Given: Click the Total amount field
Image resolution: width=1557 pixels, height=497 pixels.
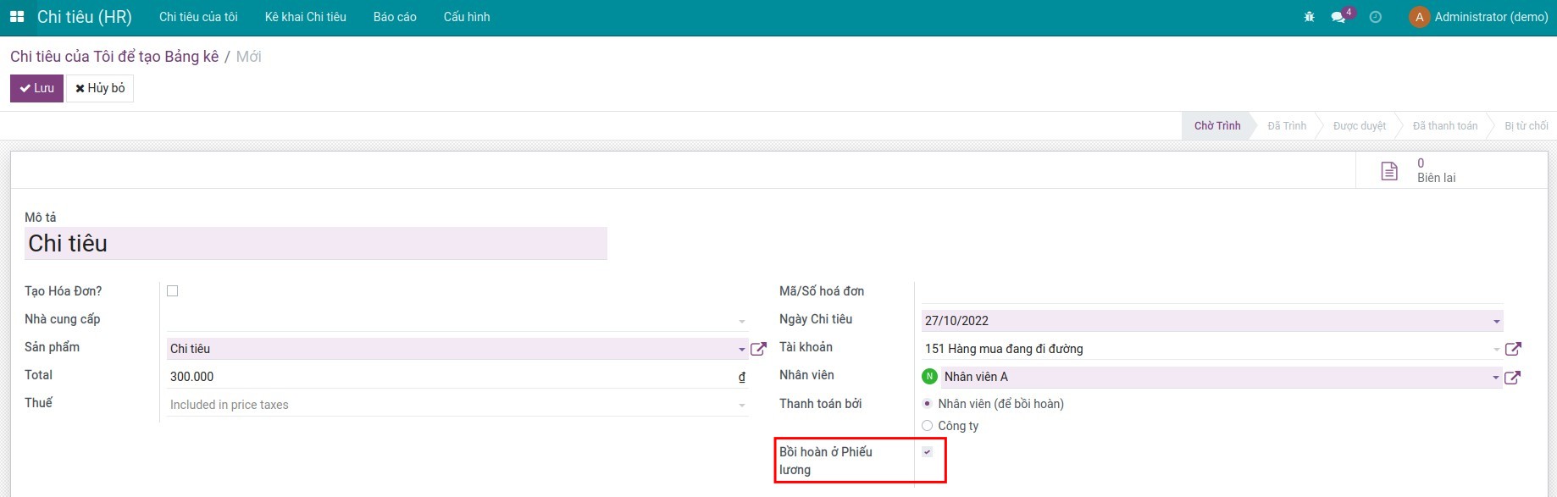Looking at the screenshot, I should [x=449, y=377].
